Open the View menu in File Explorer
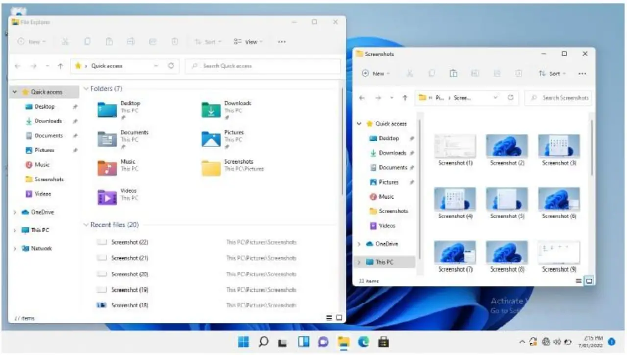 (248, 42)
